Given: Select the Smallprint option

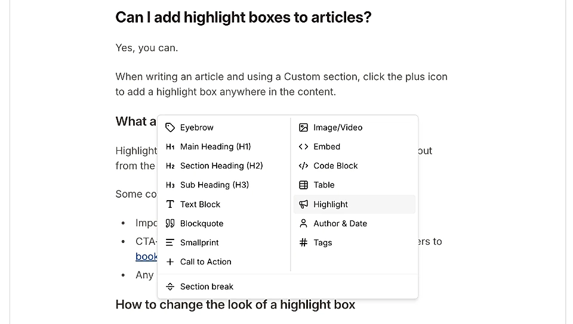Looking at the screenshot, I should (224, 242).
